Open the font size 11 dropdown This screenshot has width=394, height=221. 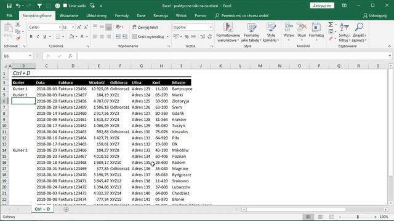(73, 27)
